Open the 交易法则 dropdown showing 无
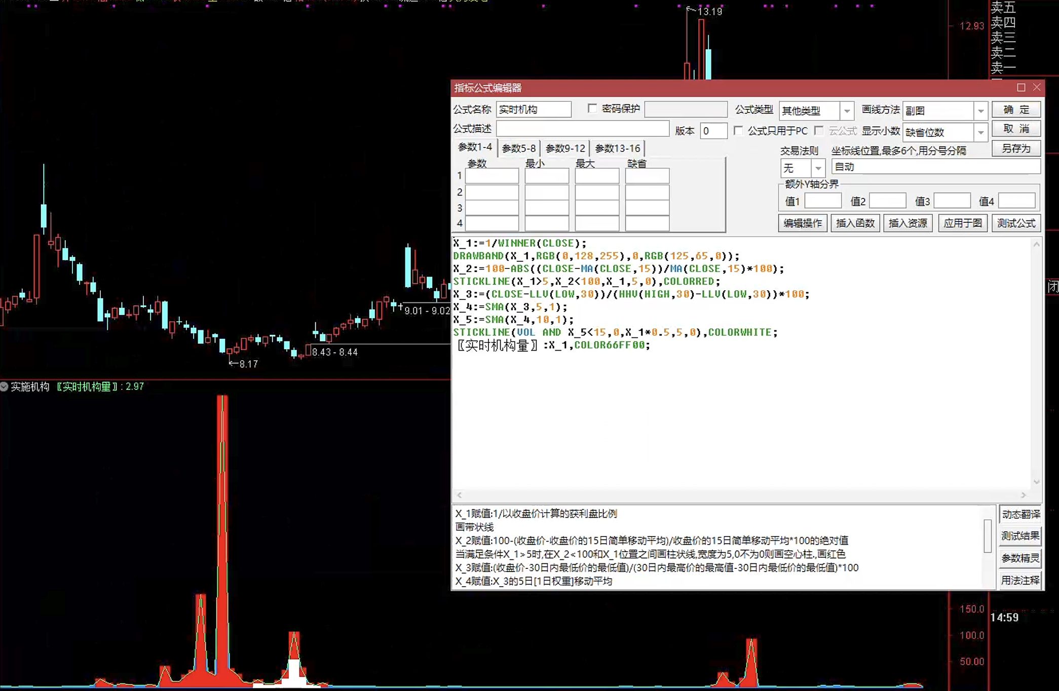Image resolution: width=1059 pixels, height=691 pixels. tap(818, 168)
